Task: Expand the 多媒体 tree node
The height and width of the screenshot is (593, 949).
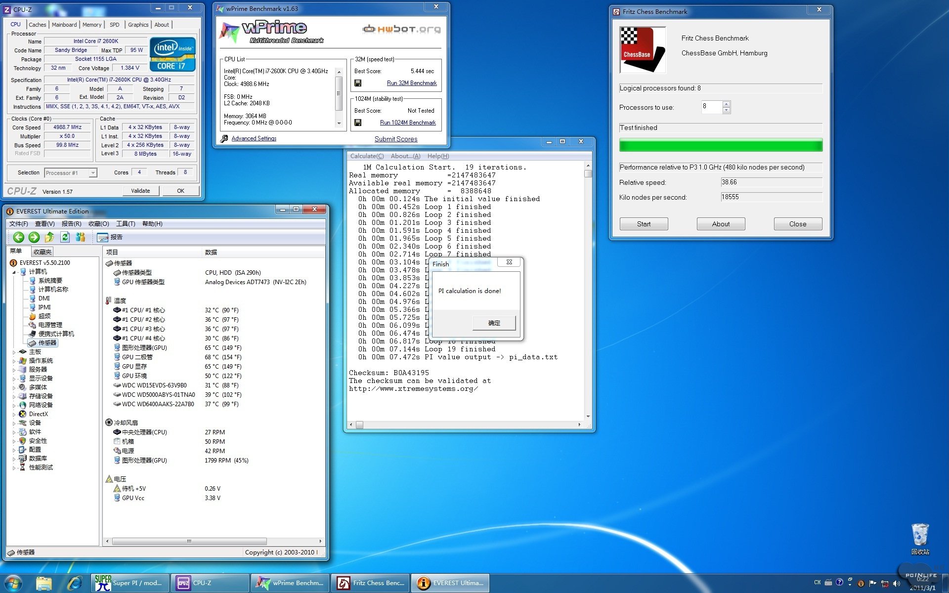Action: [x=14, y=388]
